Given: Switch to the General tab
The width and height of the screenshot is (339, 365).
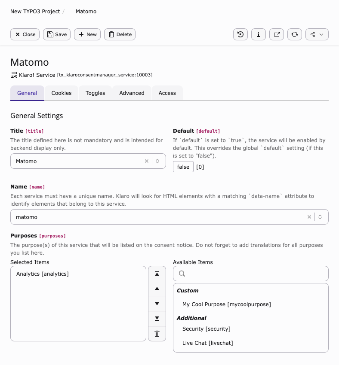Looking at the screenshot, I should pyautogui.click(x=27, y=93).
